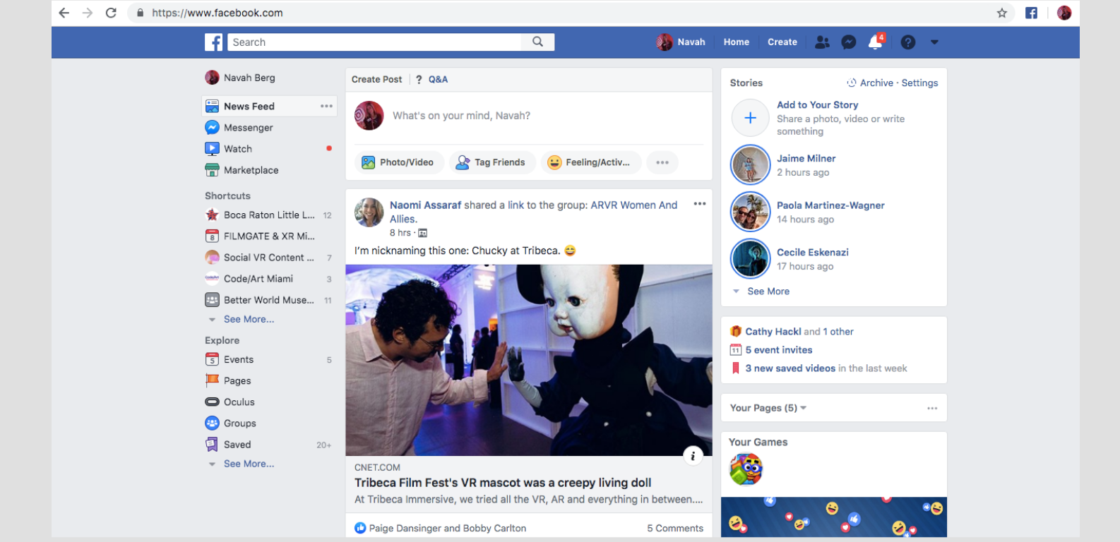Click Facebook extension icon in browser toolbar
The height and width of the screenshot is (542, 1120).
[x=1032, y=13]
